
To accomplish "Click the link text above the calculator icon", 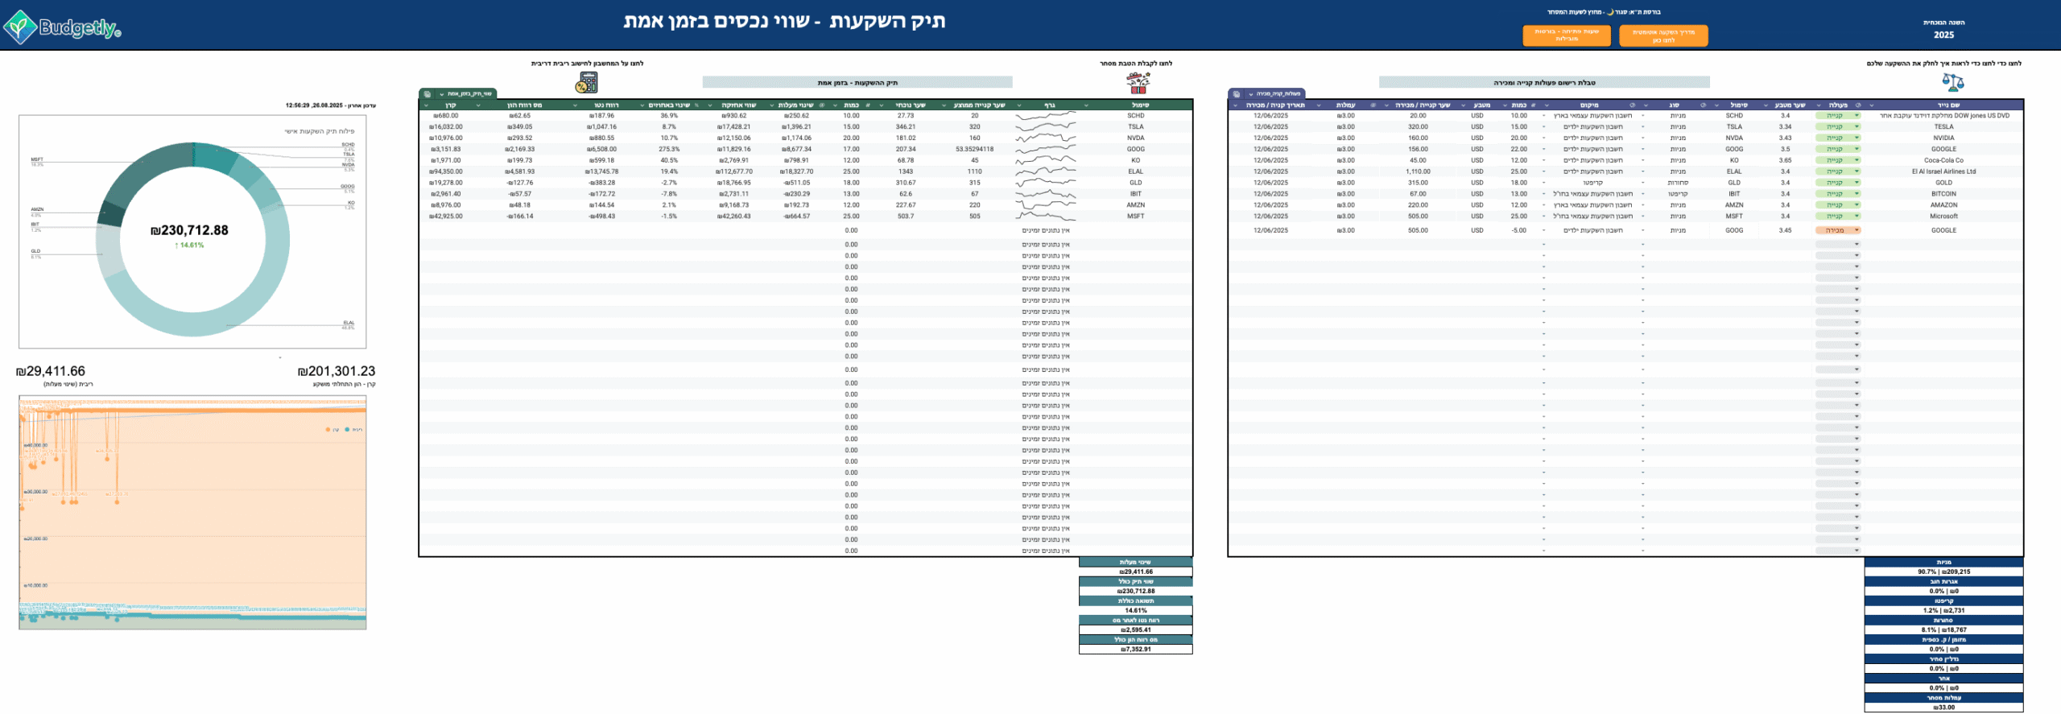I will click(x=587, y=64).
